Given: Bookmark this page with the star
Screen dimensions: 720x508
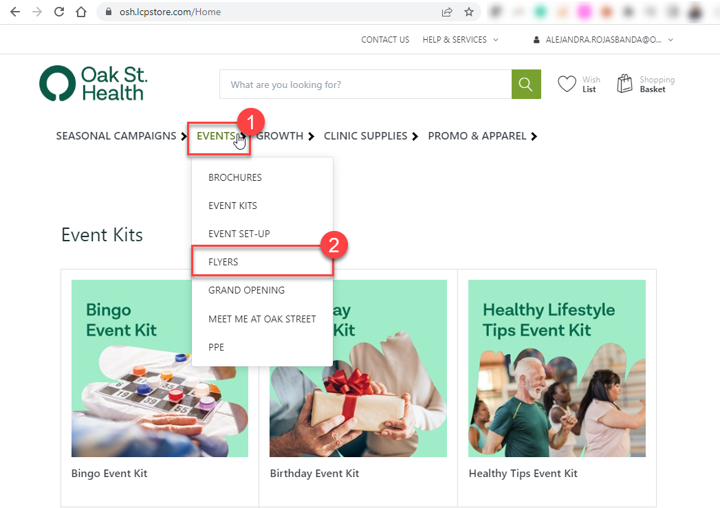Looking at the screenshot, I should click(x=469, y=12).
